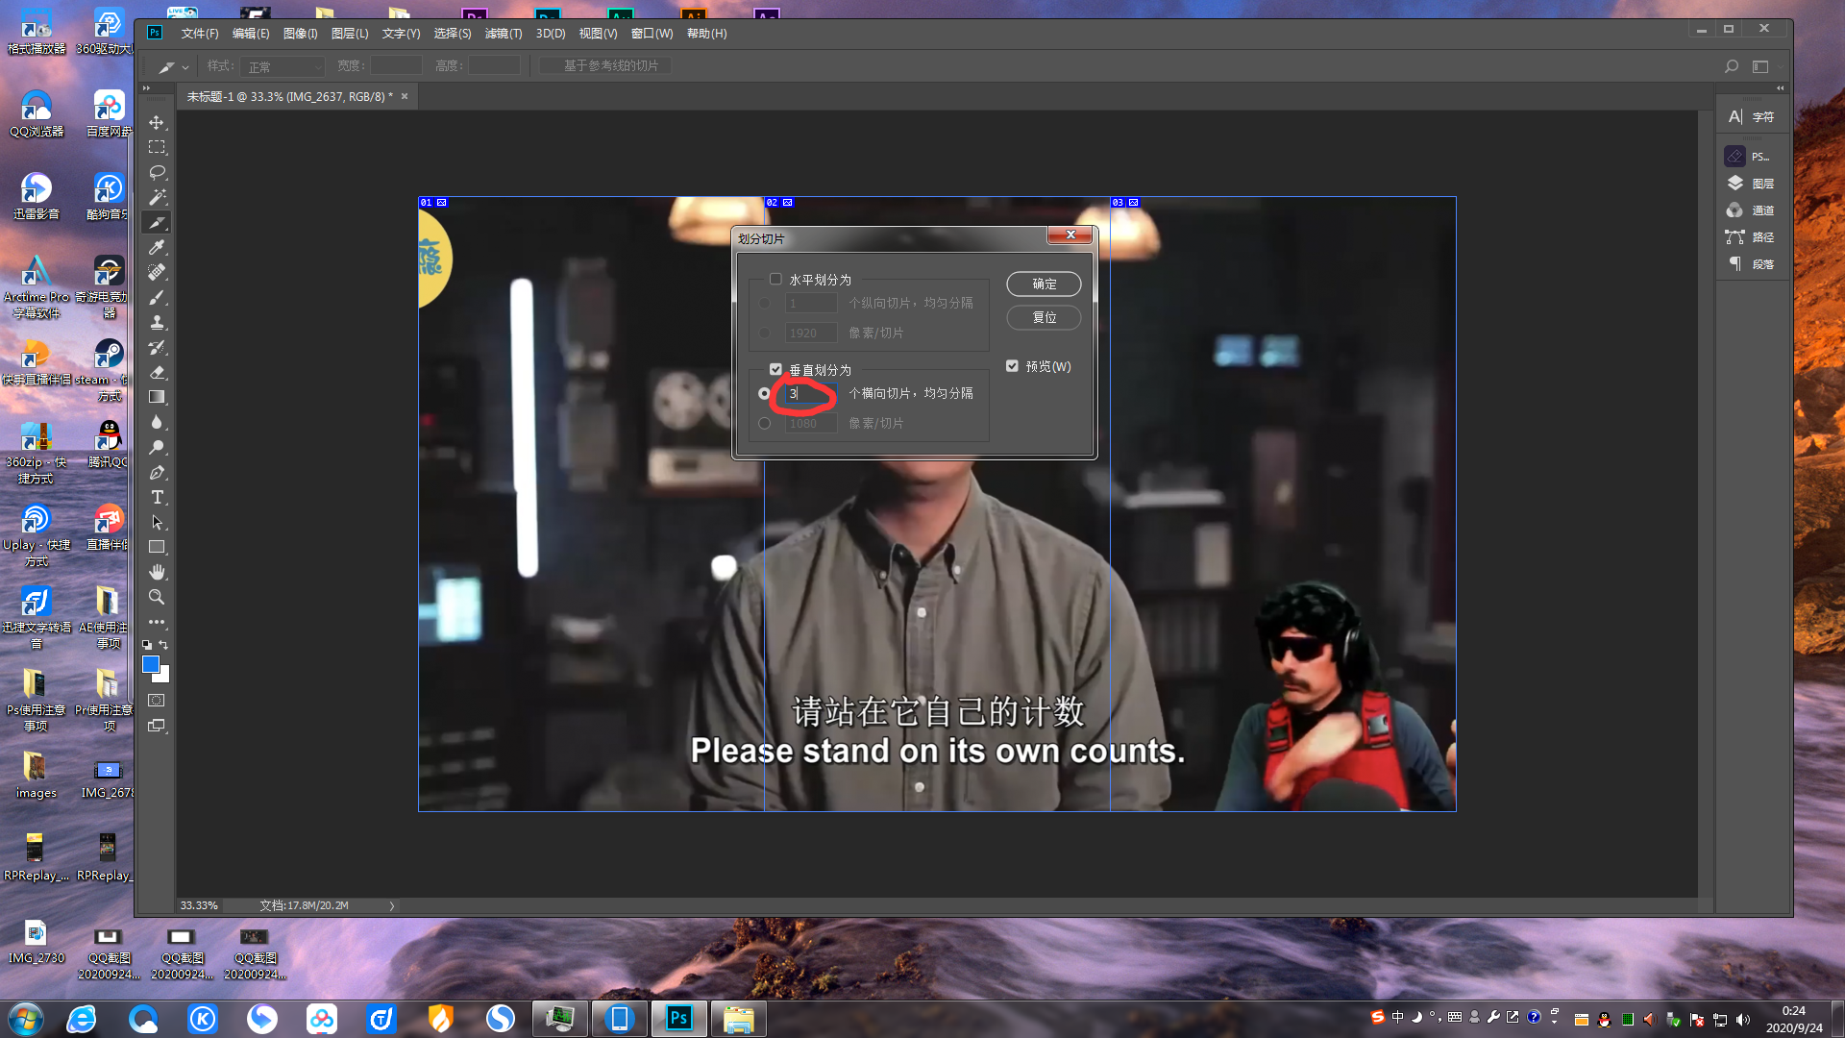
Task: Select the Rectangle shape tool
Action: pos(157,547)
